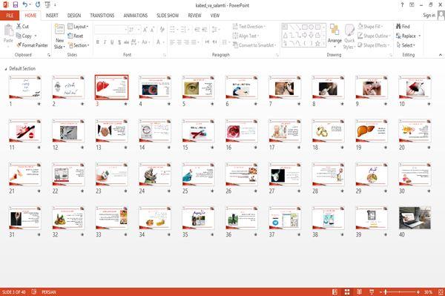Screen dimensions: 445x296
Task: Switch to the TRANSITIONS tab
Action: [102, 16]
